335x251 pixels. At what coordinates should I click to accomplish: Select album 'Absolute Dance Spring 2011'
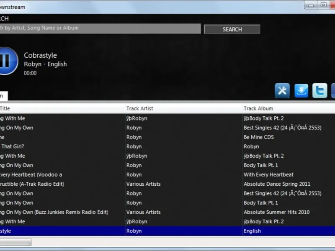point(277,184)
